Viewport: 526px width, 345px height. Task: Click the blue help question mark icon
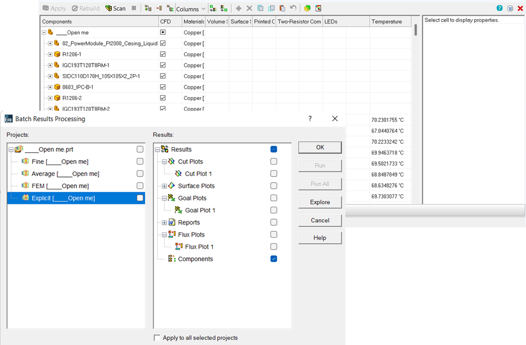click(x=500, y=8)
